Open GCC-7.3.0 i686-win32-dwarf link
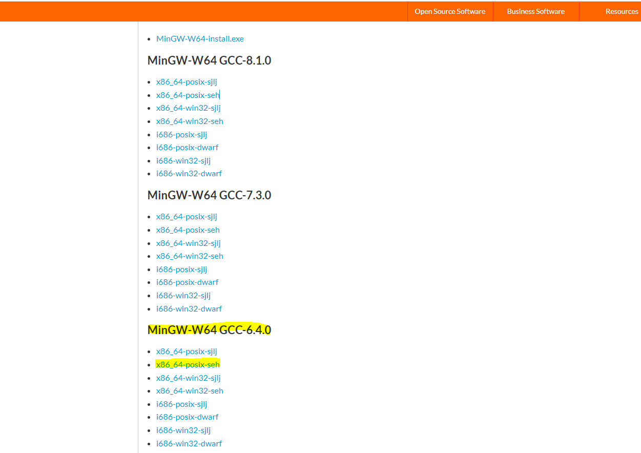The width and height of the screenshot is (641, 453). (189, 309)
